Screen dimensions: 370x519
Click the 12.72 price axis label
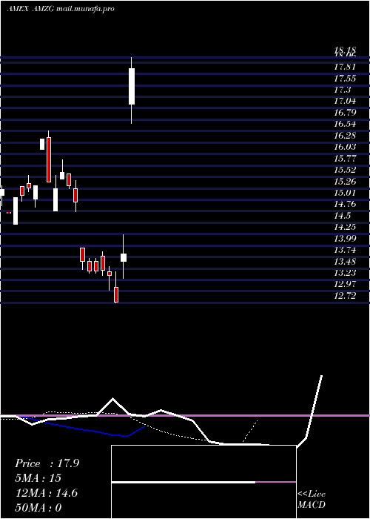point(345,296)
